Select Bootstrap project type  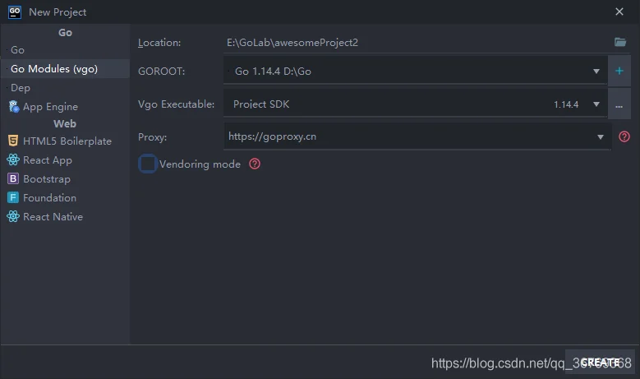[65, 179]
